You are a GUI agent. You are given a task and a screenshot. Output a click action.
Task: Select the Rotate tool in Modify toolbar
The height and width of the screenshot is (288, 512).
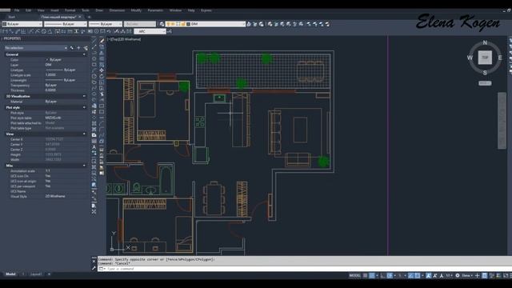(x=102, y=76)
